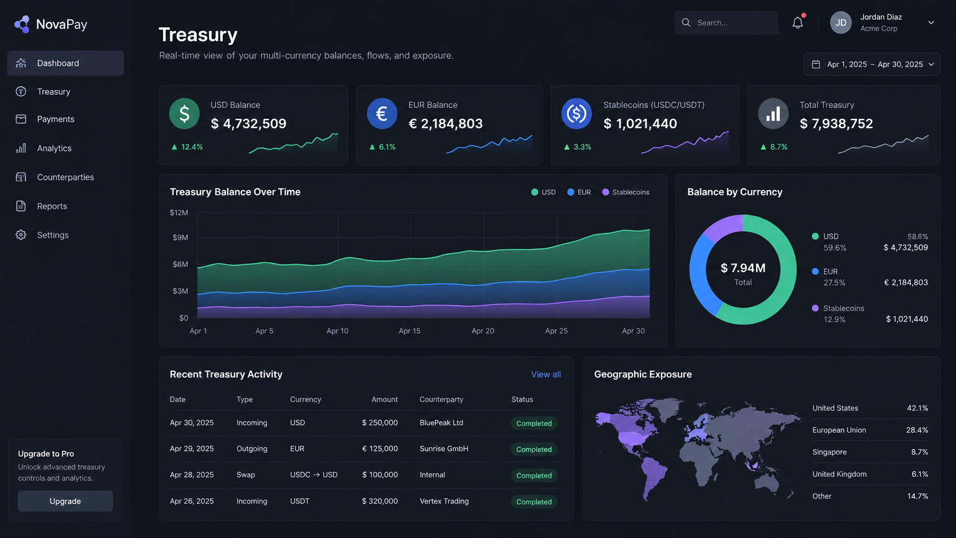Select the Singapore exposure row
956x538 pixels.
point(870,452)
